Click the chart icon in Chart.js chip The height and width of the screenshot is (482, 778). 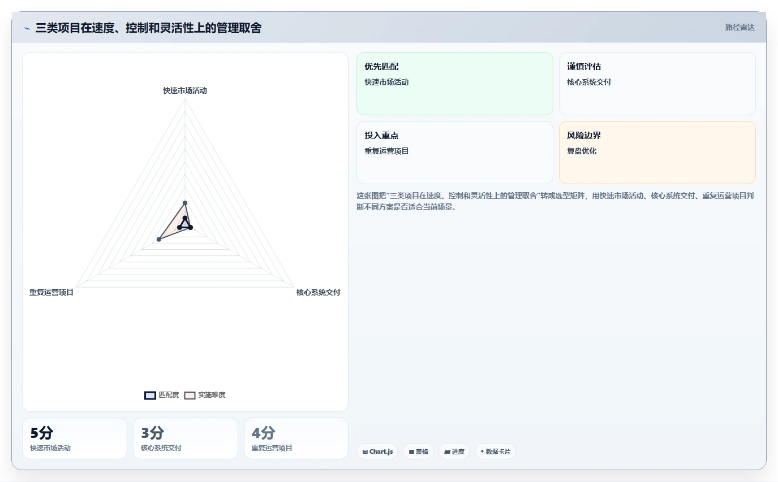(x=365, y=451)
